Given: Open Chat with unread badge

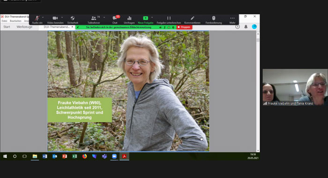Looking at the screenshot, I should [115, 20].
